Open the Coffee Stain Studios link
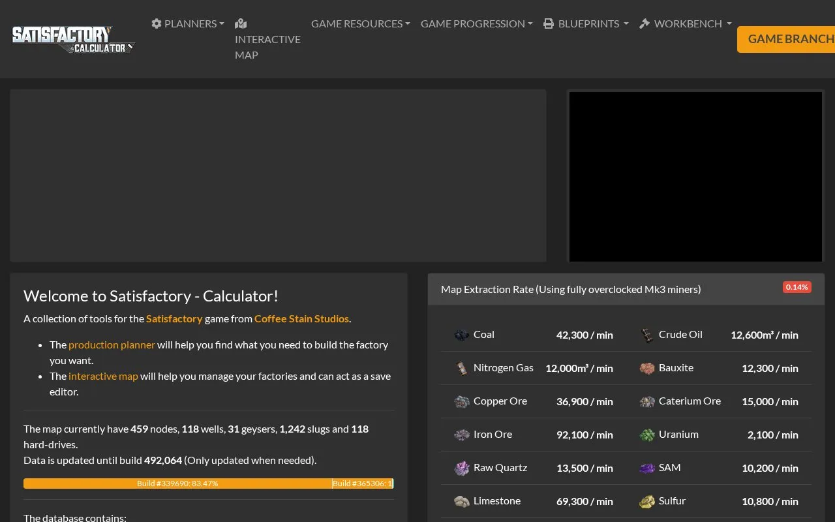The width and height of the screenshot is (835, 522). (x=301, y=319)
